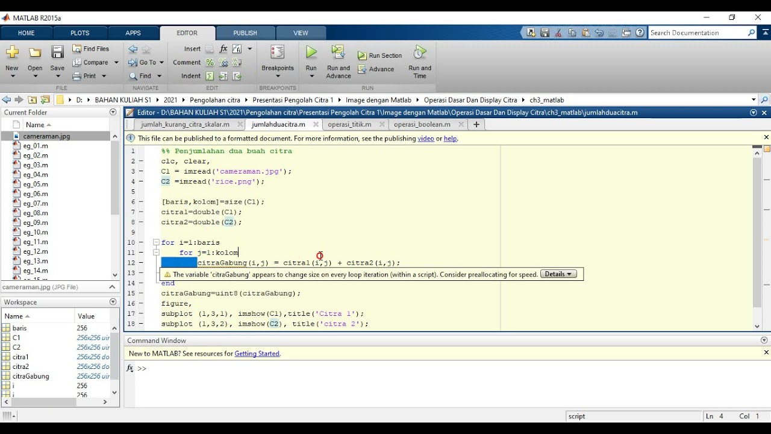Click the Find Files icon

click(x=77, y=49)
